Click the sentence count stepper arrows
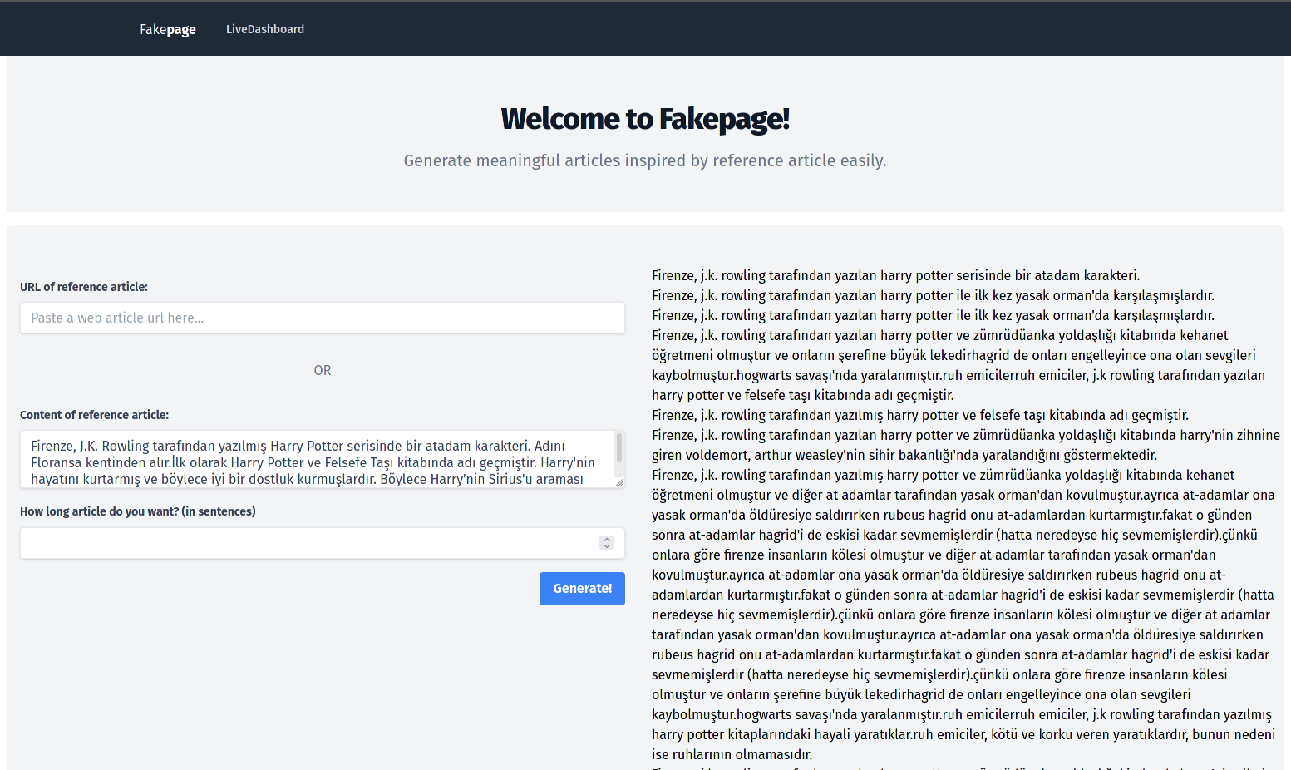 607,543
